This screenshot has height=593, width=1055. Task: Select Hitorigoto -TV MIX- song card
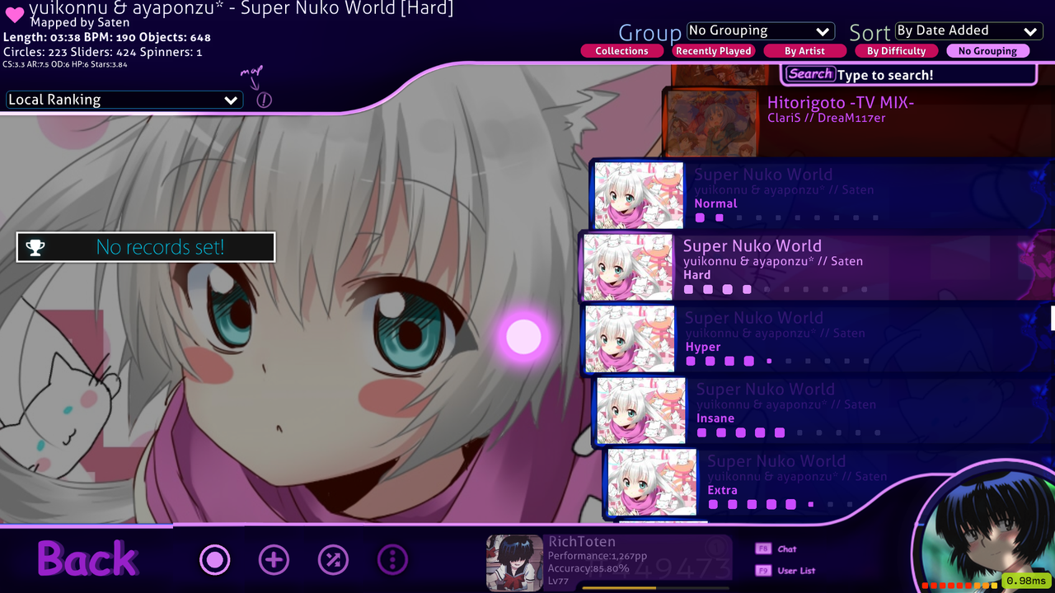tap(857, 122)
